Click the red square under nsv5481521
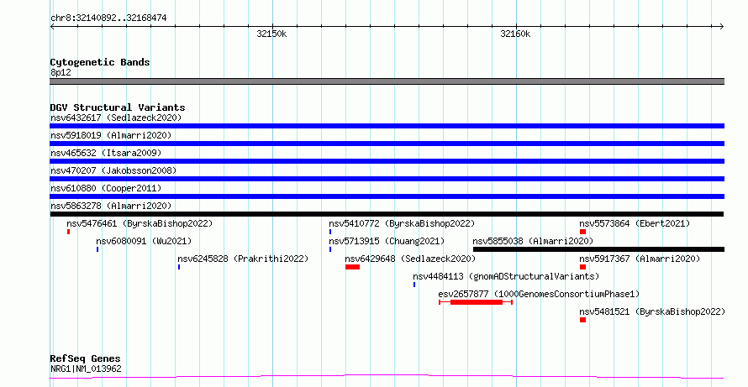This screenshot has height=387, width=748. pyautogui.click(x=583, y=320)
